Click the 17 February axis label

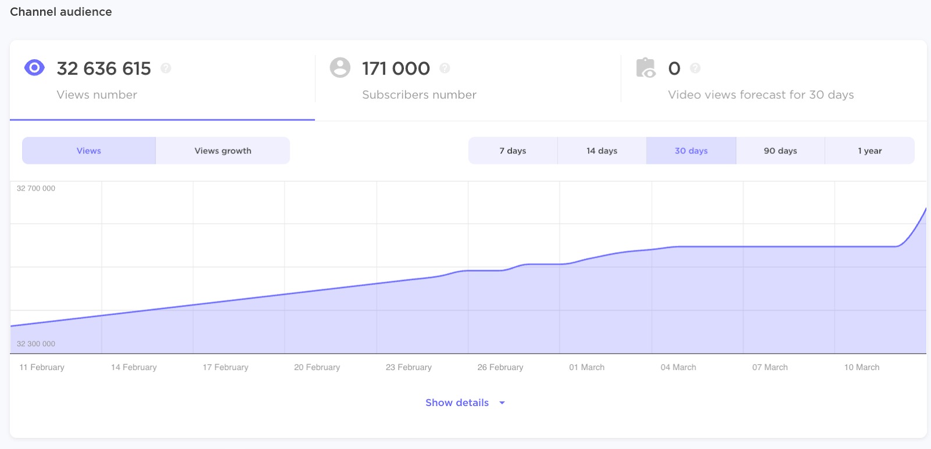click(x=225, y=367)
